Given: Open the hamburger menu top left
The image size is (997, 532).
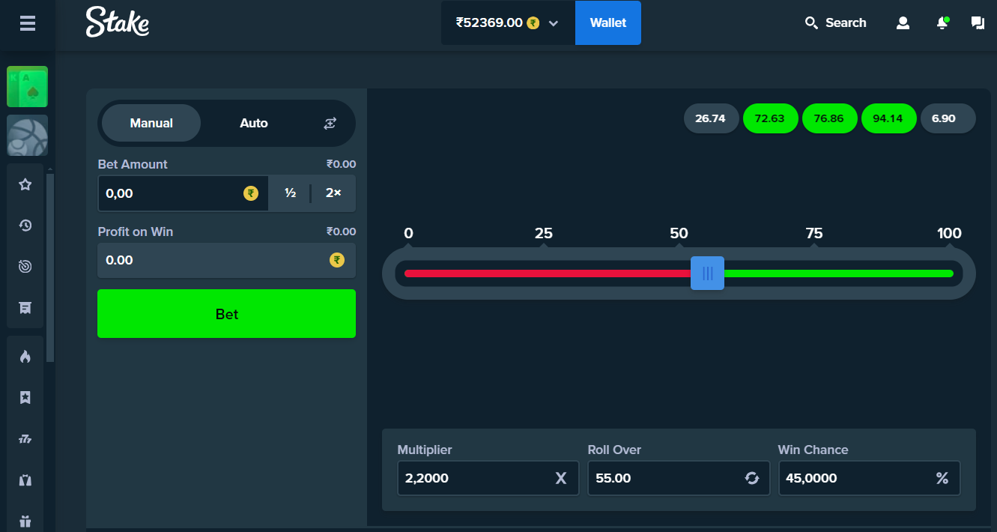Looking at the screenshot, I should click(28, 23).
